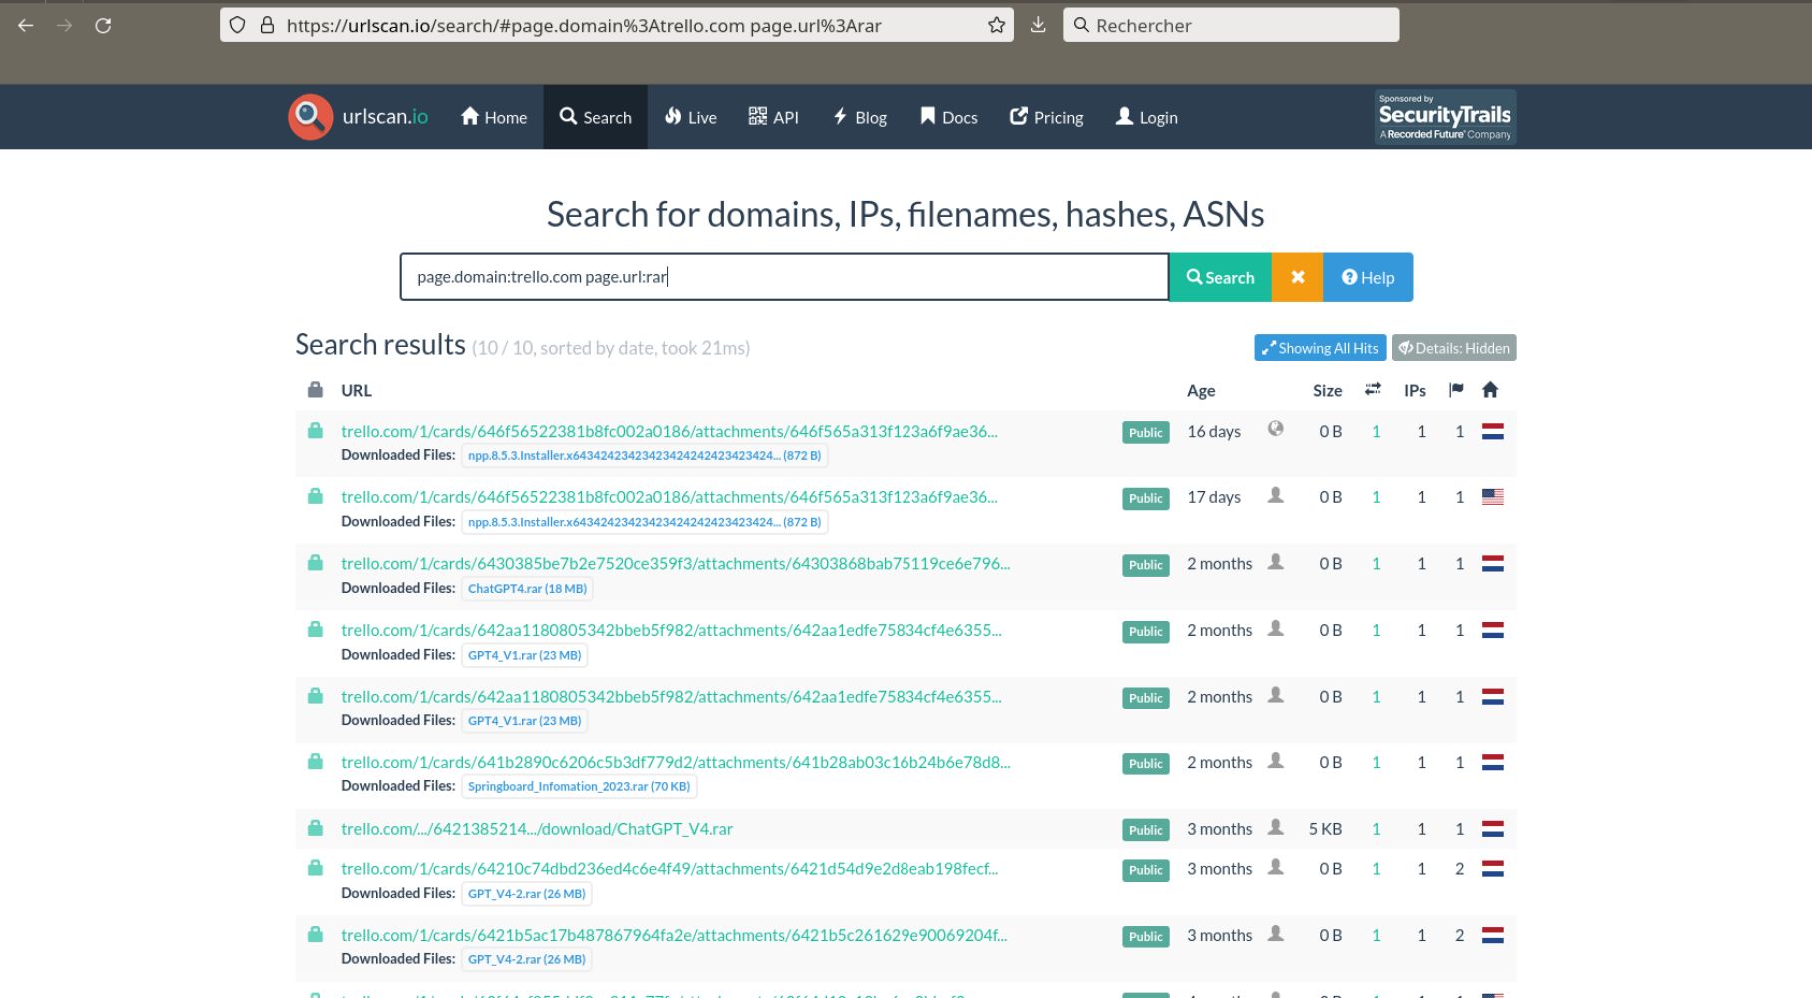Toggle the Showing All Hits button
1812x998 pixels.
point(1319,348)
